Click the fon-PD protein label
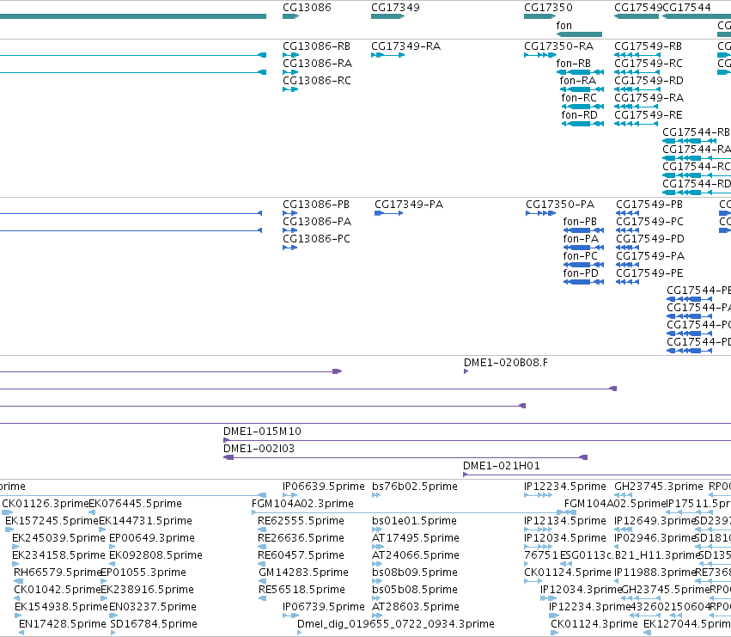Viewport: 731px width, 637px height. 581,273
